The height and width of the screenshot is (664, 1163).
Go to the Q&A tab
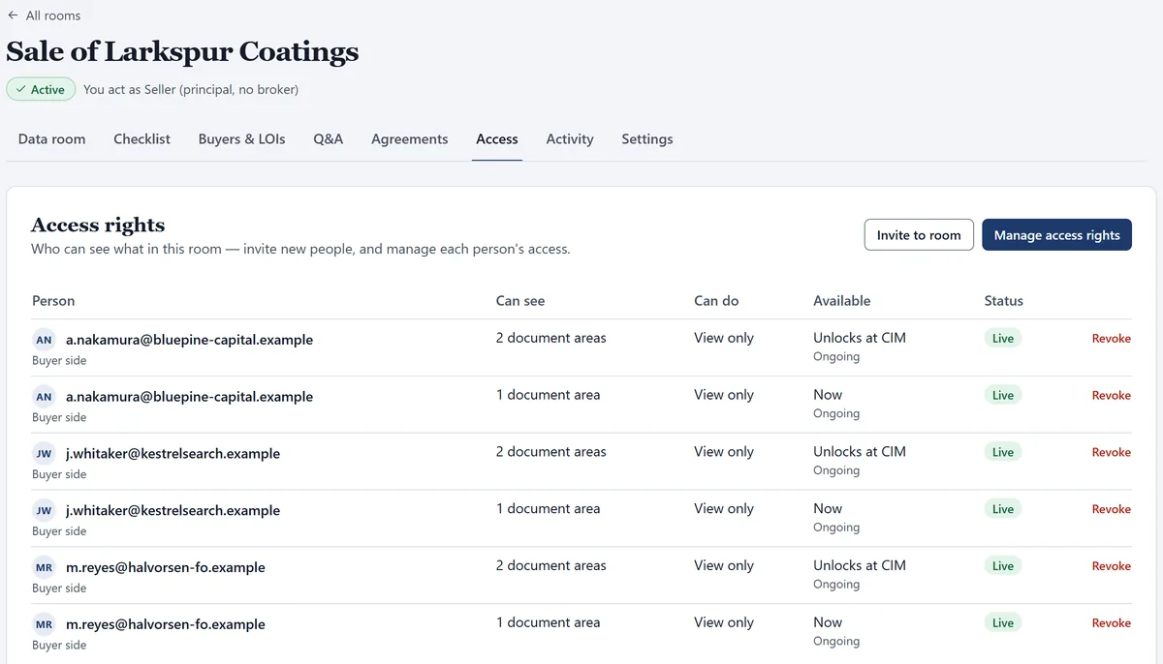(329, 139)
